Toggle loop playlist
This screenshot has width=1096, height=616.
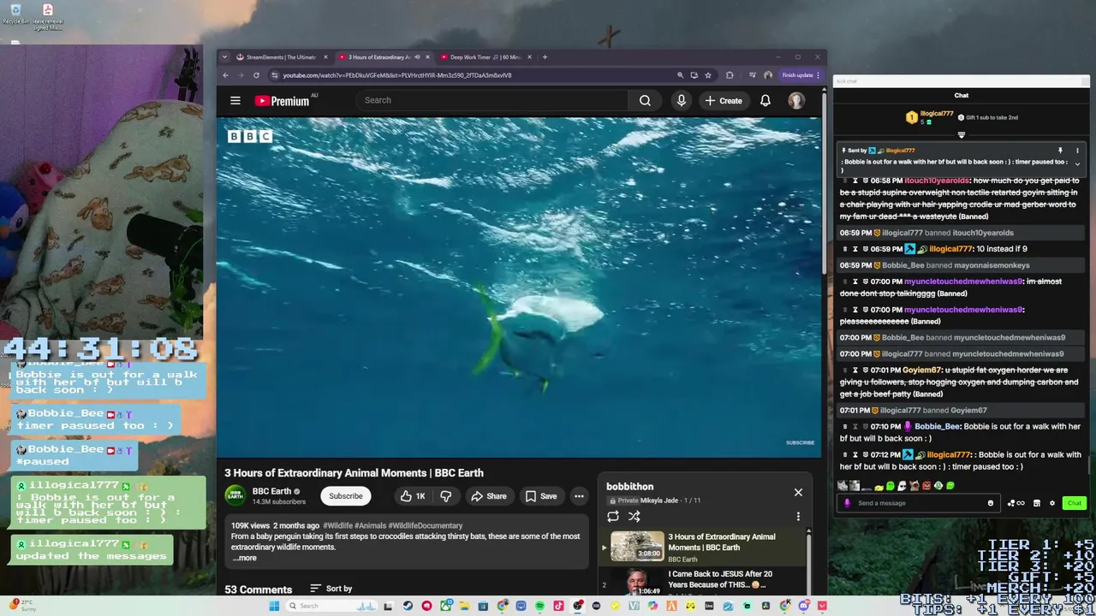coord(613,516)
